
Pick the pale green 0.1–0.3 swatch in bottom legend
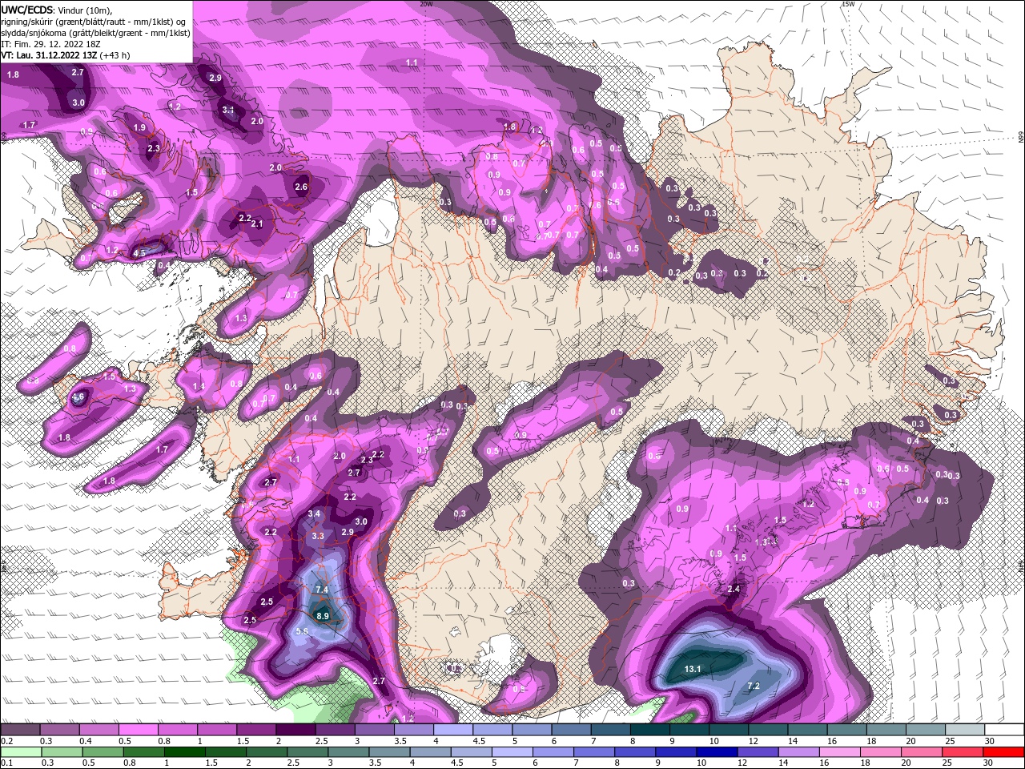point(20,752)
